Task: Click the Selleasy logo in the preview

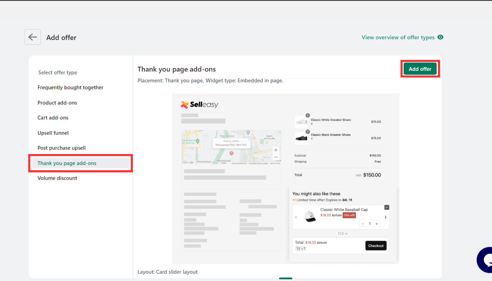Action: (x=199, y=104)
